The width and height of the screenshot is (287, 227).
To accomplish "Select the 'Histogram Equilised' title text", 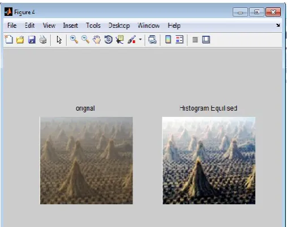I will pyautogui.click(x=208, y=108).
